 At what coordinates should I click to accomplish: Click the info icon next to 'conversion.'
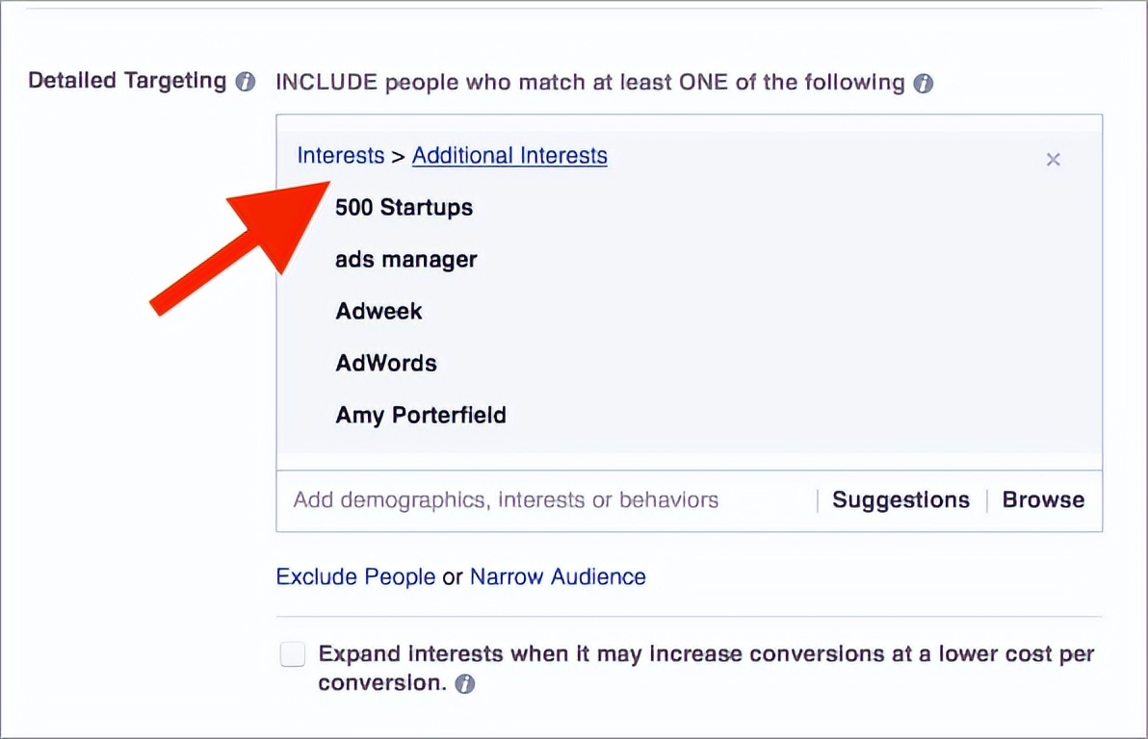click(x=465, y=684)
